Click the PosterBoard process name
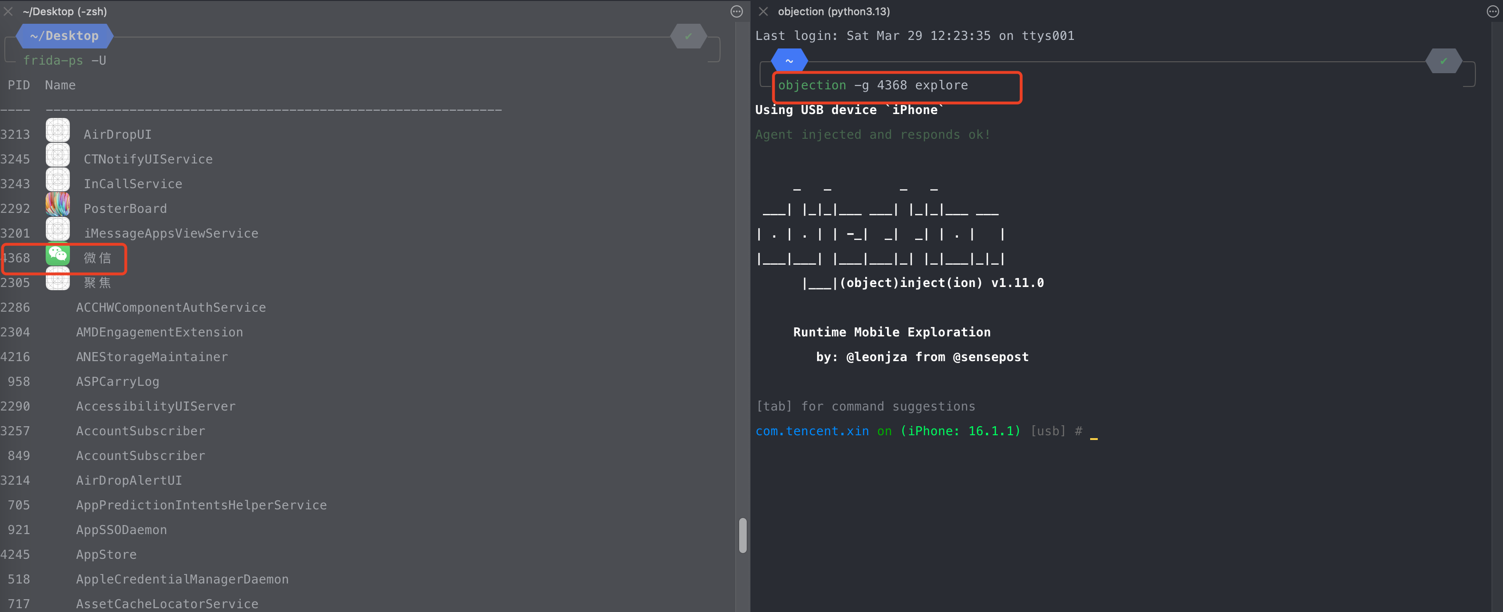This screenshot has height=612, width=1503. (126, 209)
